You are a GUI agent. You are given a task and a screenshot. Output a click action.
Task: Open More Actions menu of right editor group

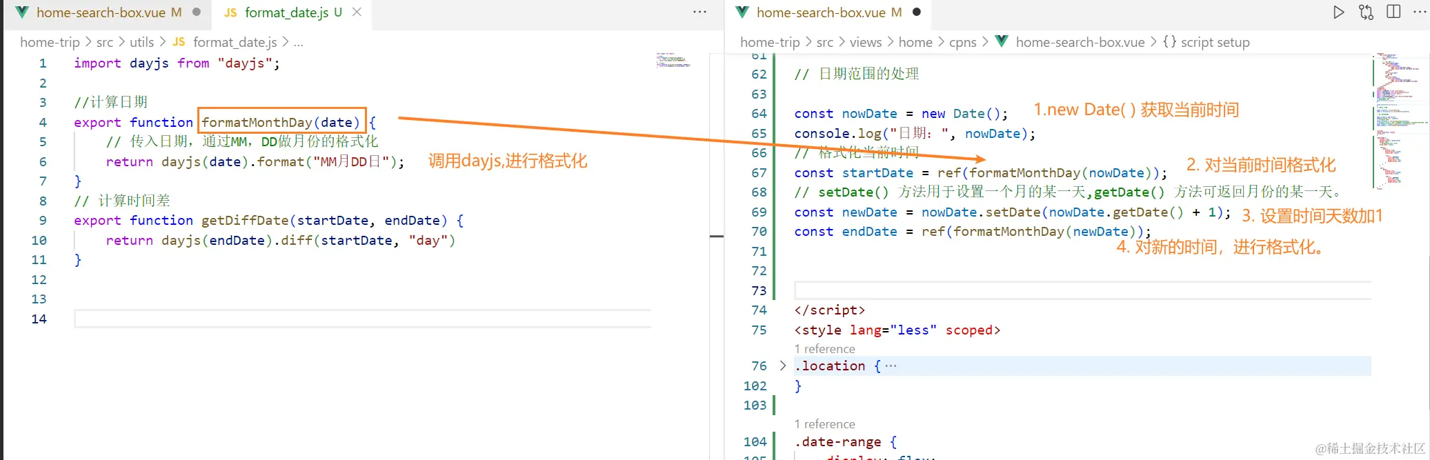point(1420,12)
